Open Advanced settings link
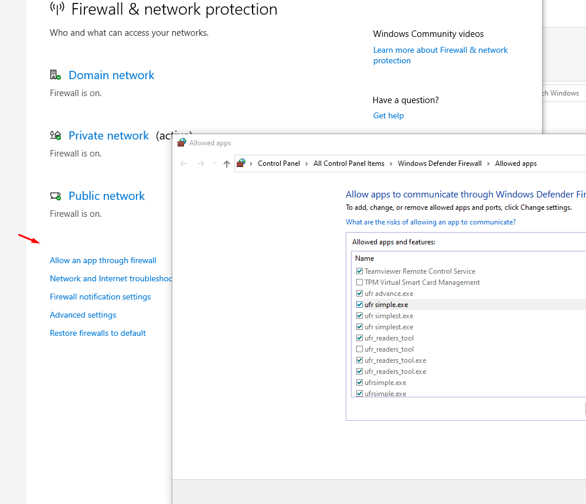The height and width of the screenshot is (504, 586). [x=83, y=315]
